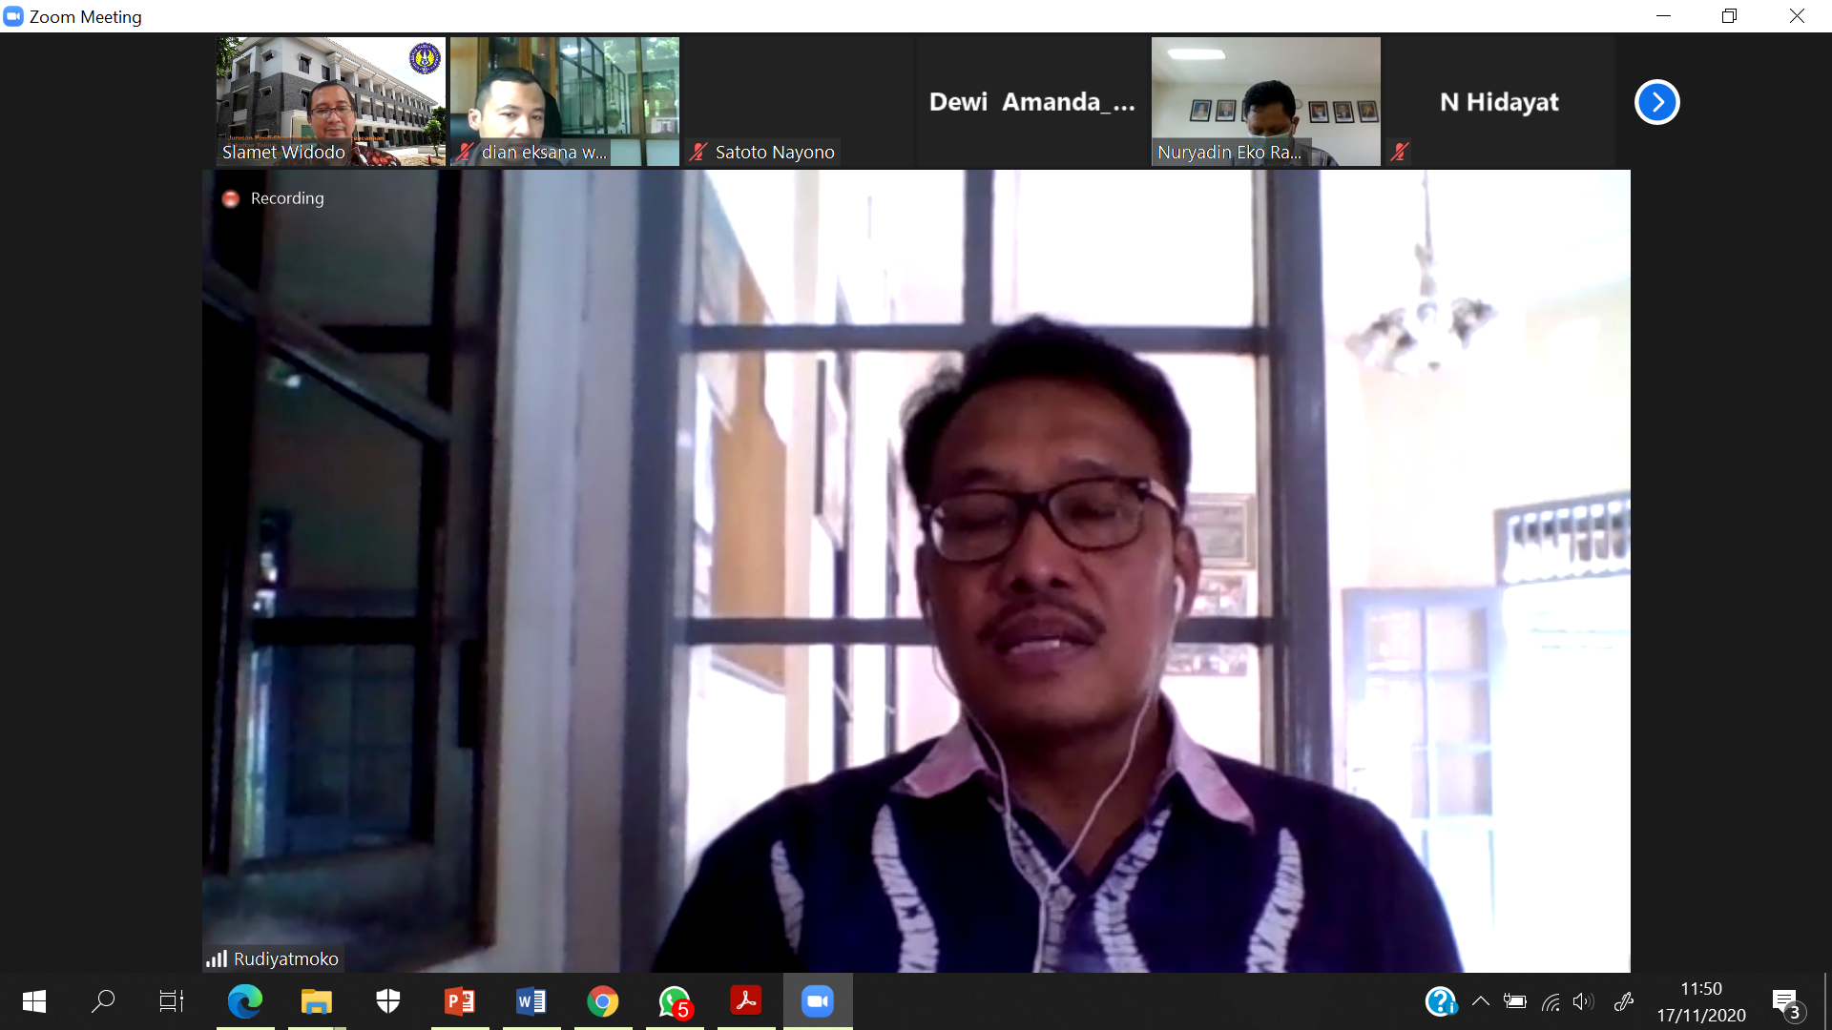Screen dimensions: 1832x1030
Task: Open Google Chrome in taskbar
Action: pyautogui.click(x=603, y=1001)
